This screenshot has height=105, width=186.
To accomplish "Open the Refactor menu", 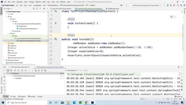I will [x=38, y=2].
